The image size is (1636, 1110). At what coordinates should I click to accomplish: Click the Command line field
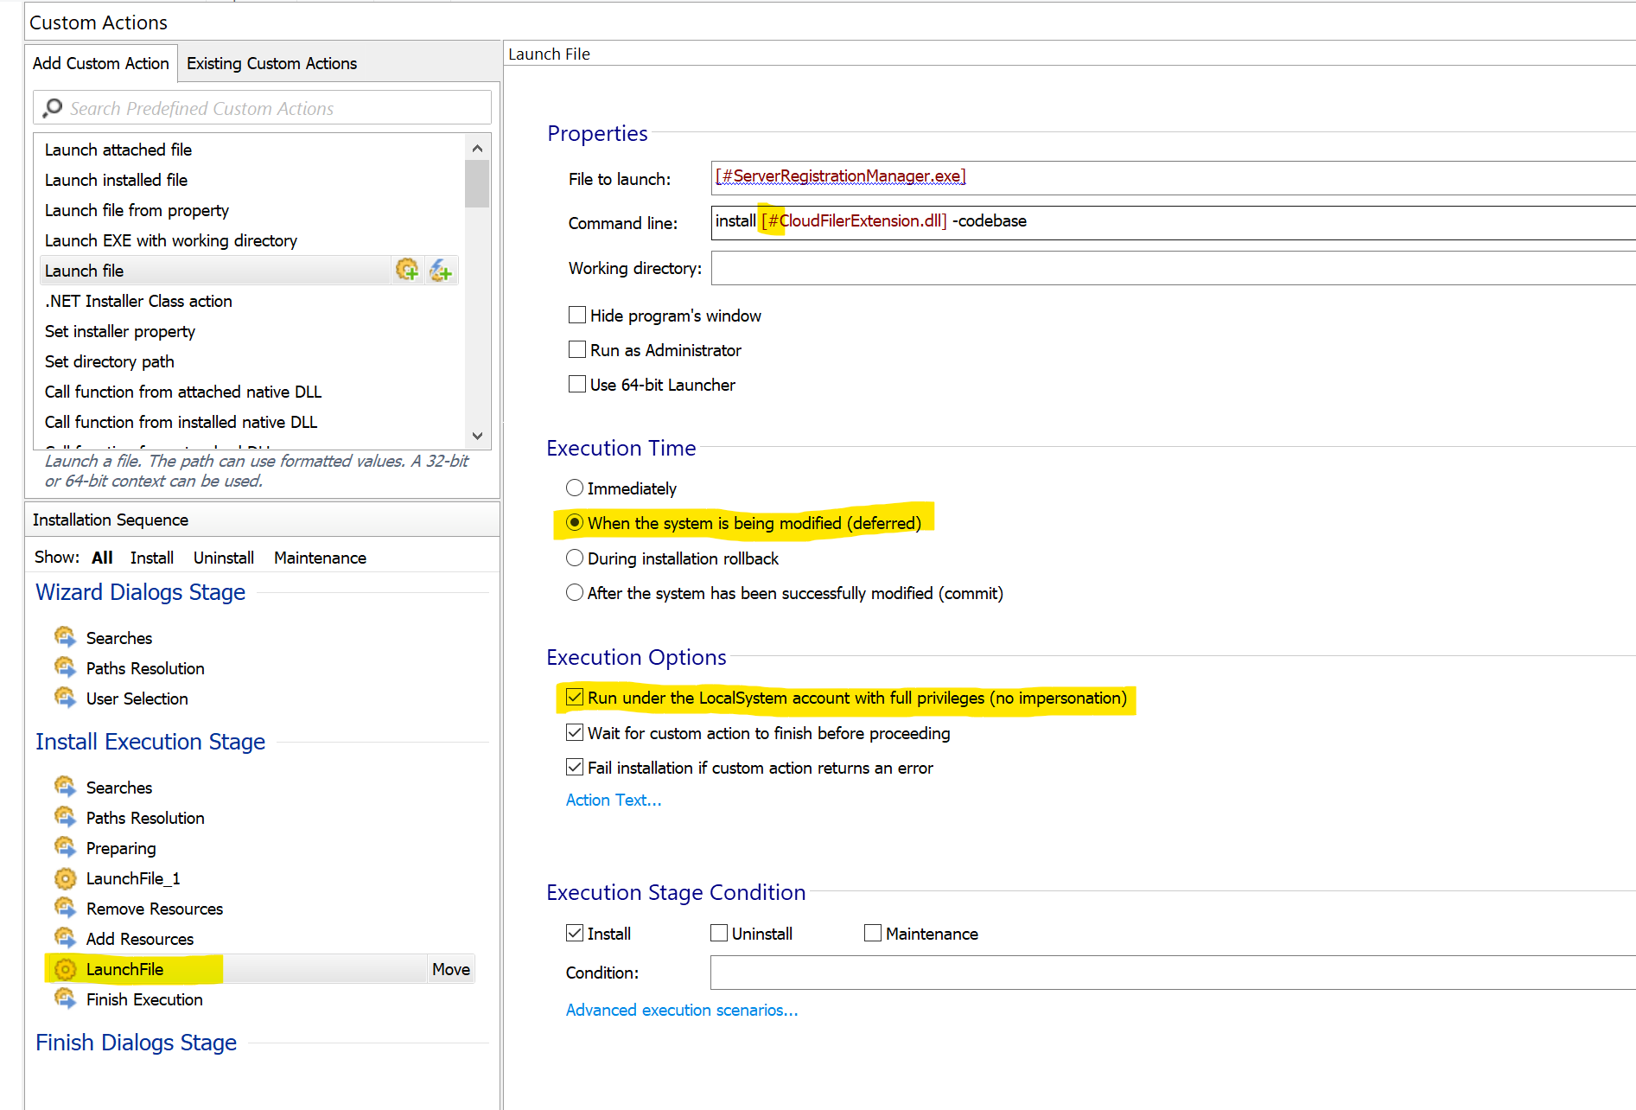(1174, 222)
